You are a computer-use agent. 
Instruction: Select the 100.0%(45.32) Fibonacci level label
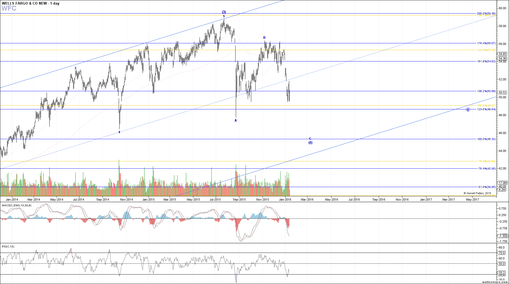pos(486,139)
